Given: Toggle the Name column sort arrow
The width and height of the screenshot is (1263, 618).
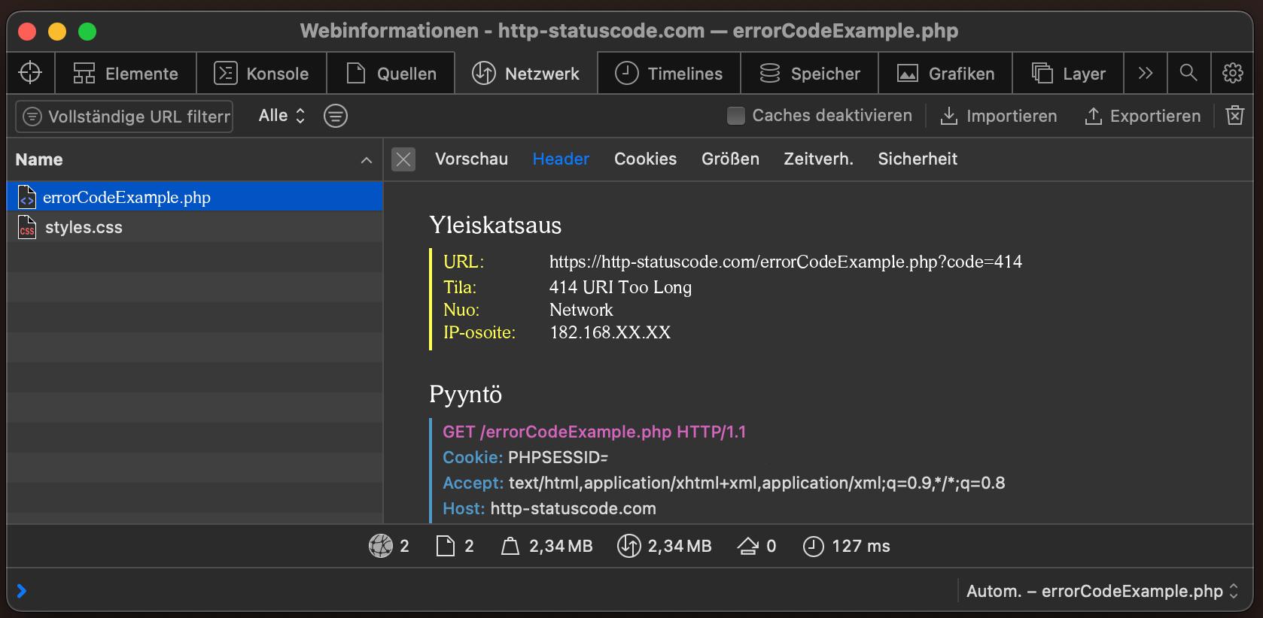Looking at the screenshot, I should click(367, 160).
